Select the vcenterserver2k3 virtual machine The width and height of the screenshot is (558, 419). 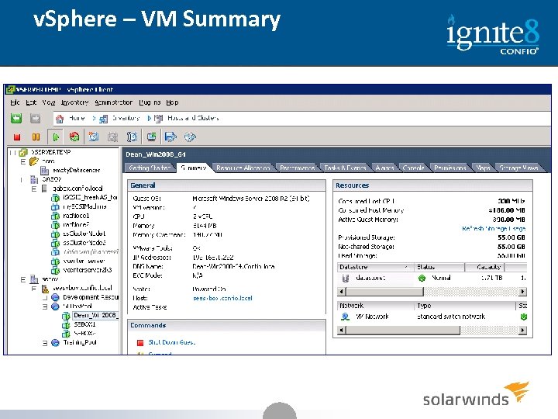coord(87,270)
